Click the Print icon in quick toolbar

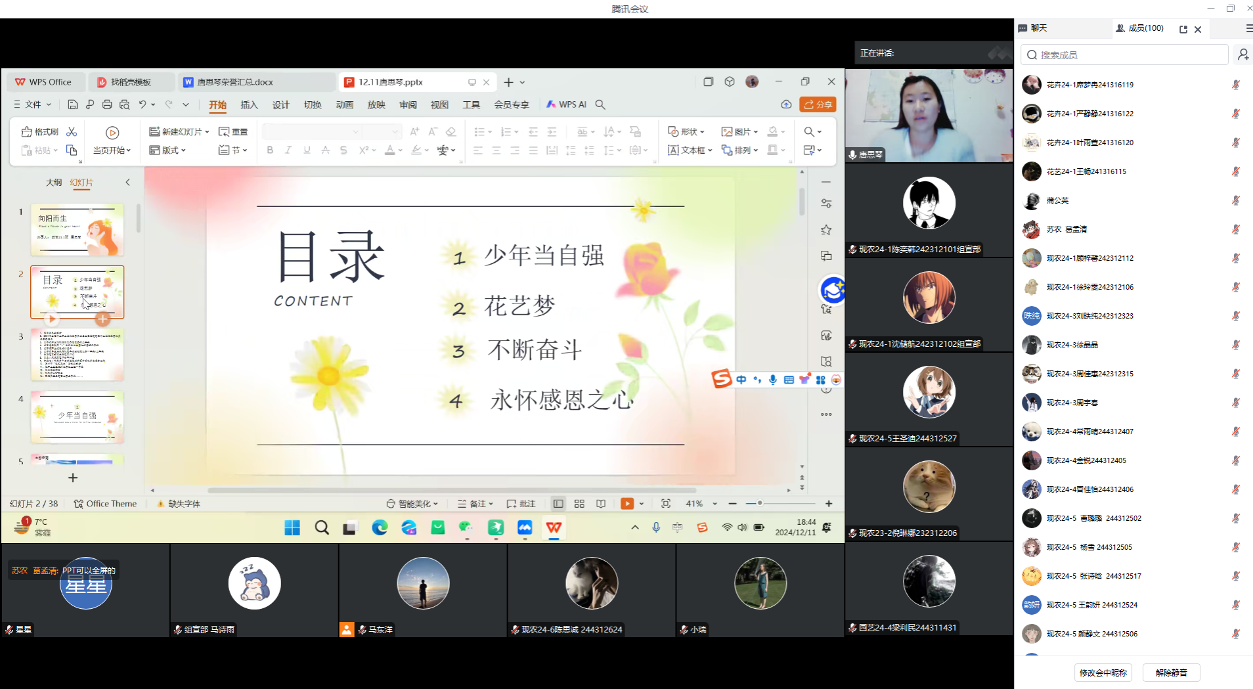click(x=107, y=104)
